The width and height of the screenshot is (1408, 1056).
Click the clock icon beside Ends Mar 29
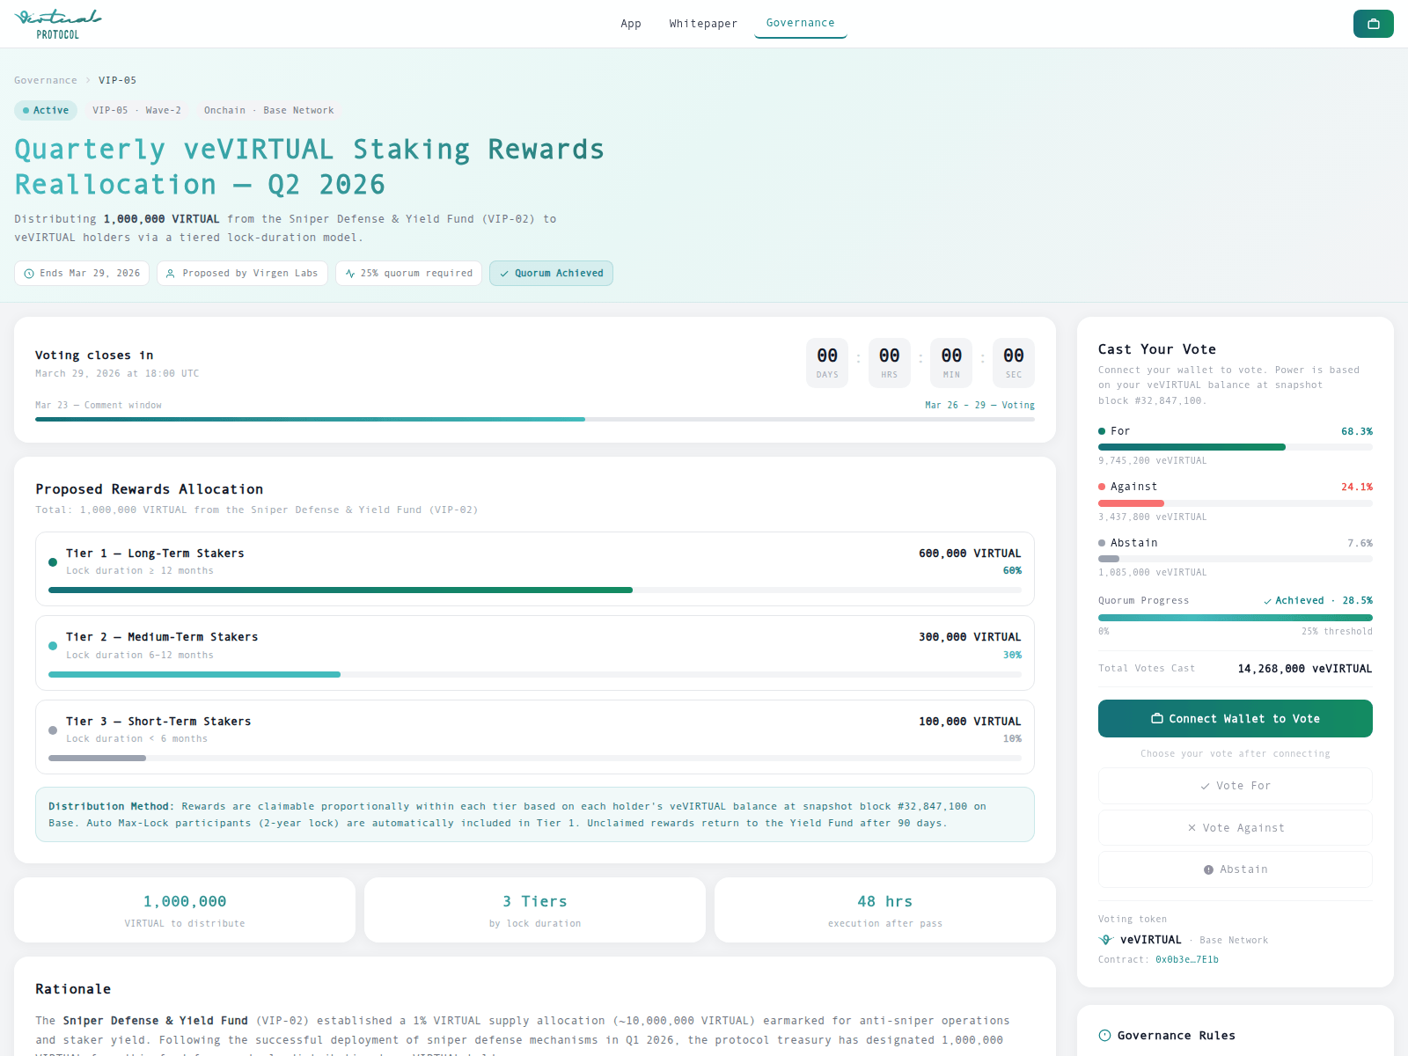pyautogui.click(x=29, y=274)
